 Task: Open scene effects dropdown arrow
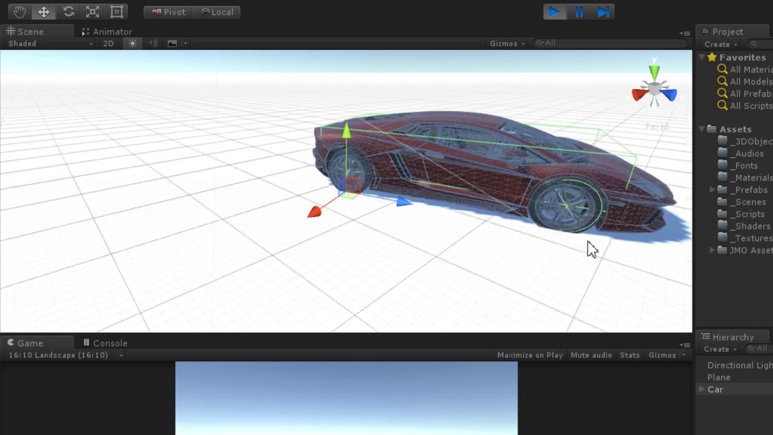185,43
